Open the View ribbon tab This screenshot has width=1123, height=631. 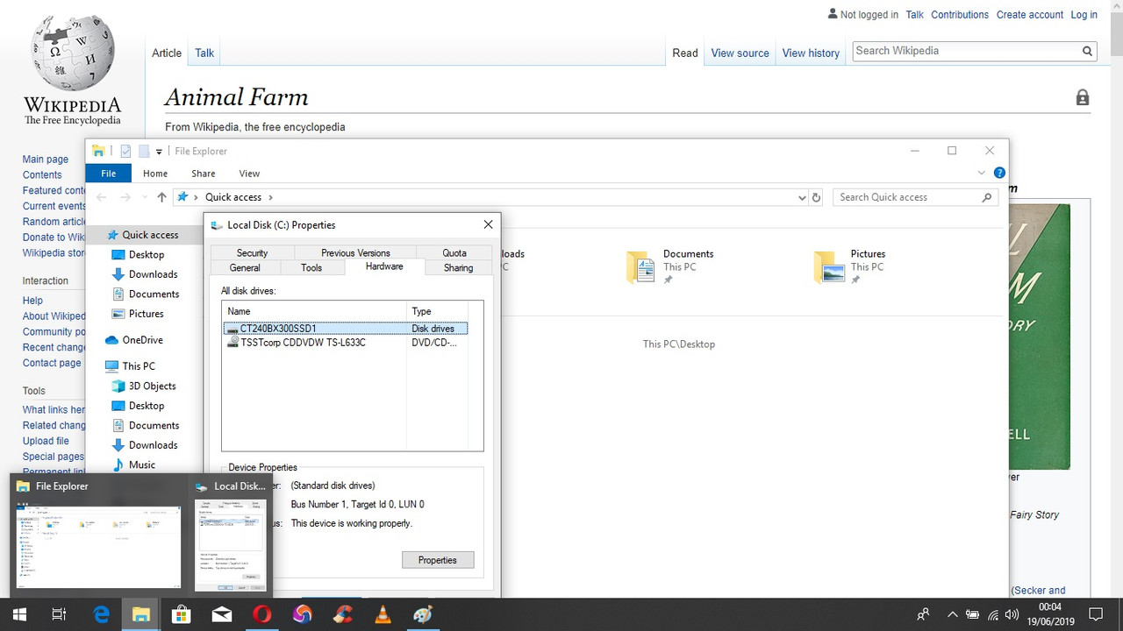[x=249, y=174]
